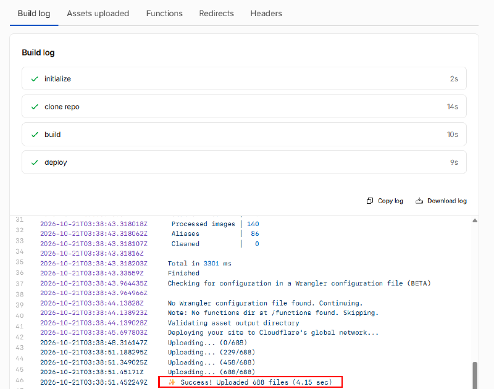Click 'No Wrangler configuration file found. Continuing.' line
Screen dimensions: 494x389
tap(266, 303)
